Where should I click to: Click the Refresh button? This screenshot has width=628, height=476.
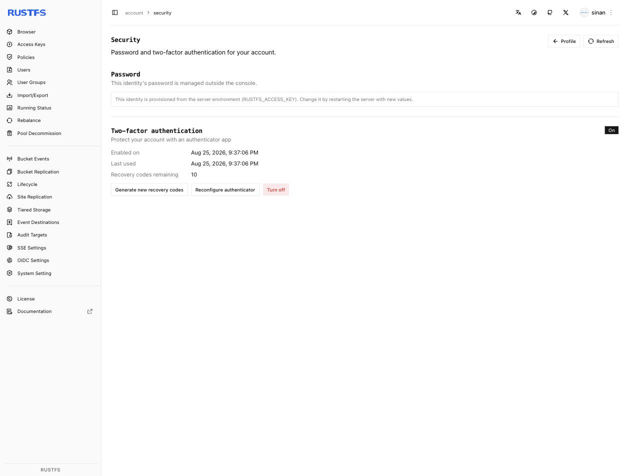coord(601,41)
